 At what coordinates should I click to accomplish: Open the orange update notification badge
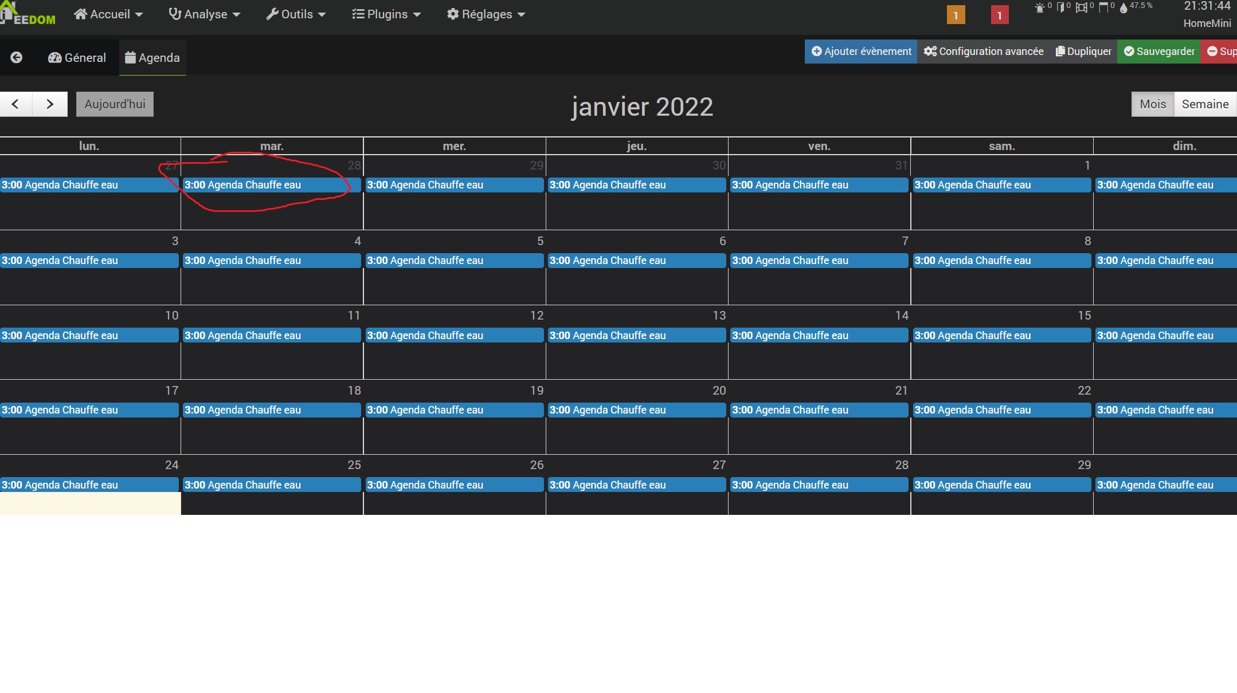pos(956,15)
